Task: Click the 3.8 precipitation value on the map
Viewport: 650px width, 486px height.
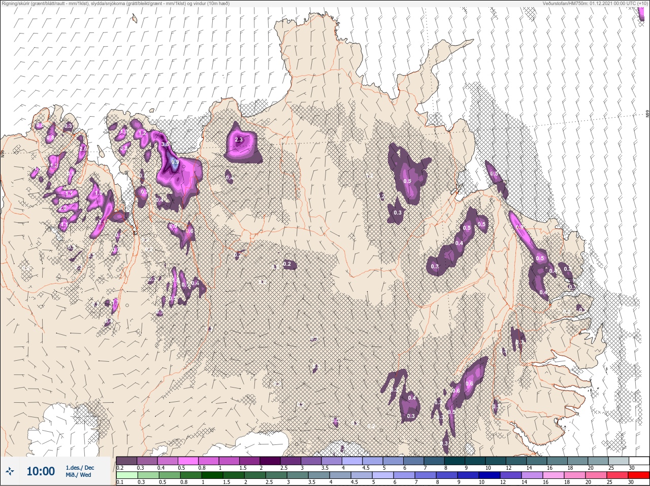Action: click(x=165, y=145)
